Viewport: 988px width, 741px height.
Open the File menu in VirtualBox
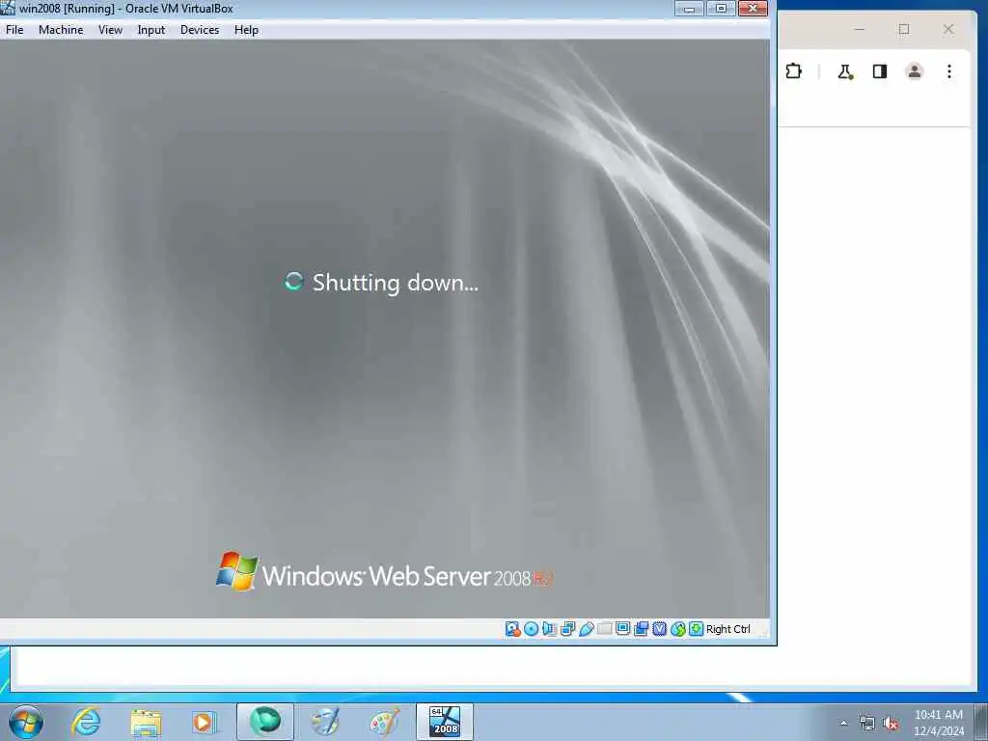coord(14,30)
